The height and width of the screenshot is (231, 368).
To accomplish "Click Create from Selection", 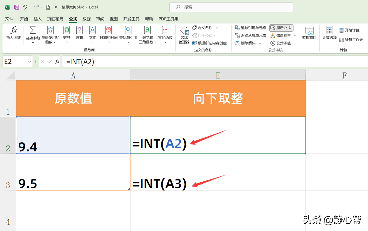I will (x=209, y=43).
